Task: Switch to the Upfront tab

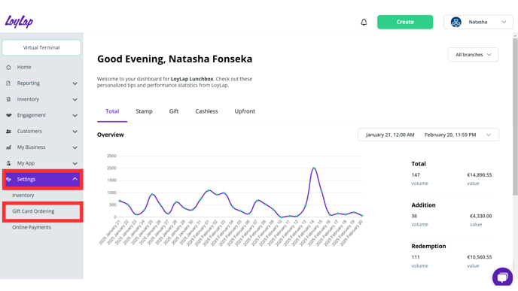Action: [x=245, y=111]
